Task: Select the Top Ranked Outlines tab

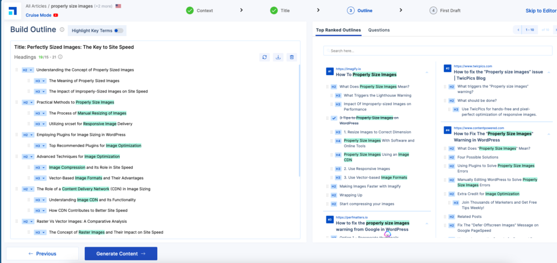Action: pos(338,30)
